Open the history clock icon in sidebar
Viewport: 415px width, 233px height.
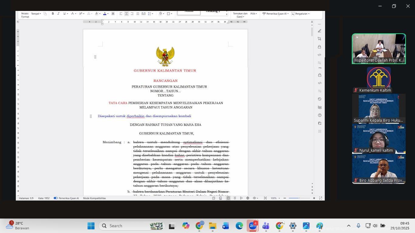click(319, 99)
